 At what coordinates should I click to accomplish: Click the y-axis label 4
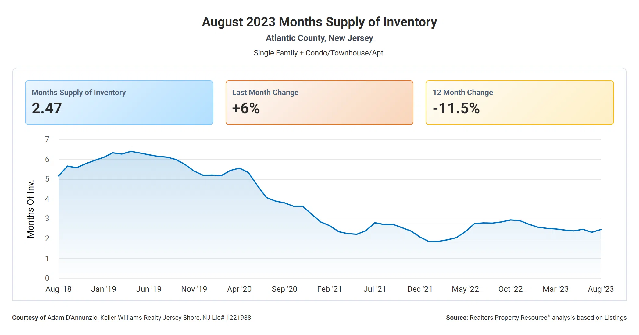[x=47, y=199]
